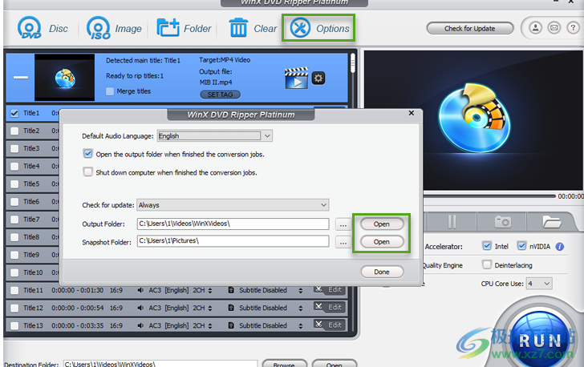Viewport: 584px width, 367px height.
Task: Close the options dialog with X
Action: (412, 113)
